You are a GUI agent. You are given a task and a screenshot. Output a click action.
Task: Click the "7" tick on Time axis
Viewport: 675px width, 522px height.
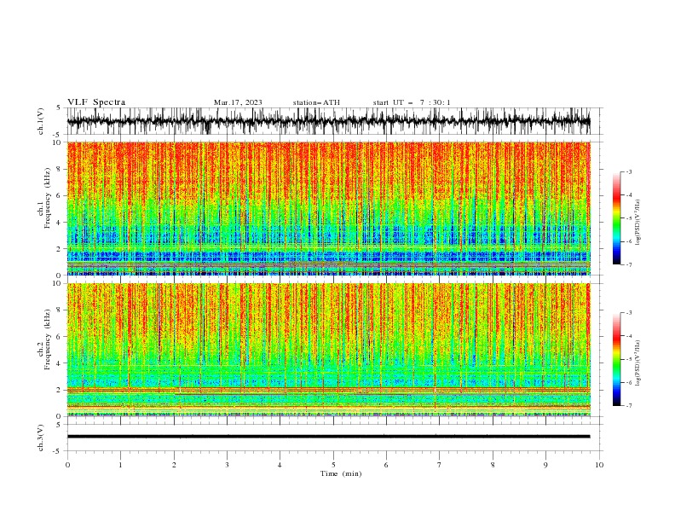click(x=440, y=465)
